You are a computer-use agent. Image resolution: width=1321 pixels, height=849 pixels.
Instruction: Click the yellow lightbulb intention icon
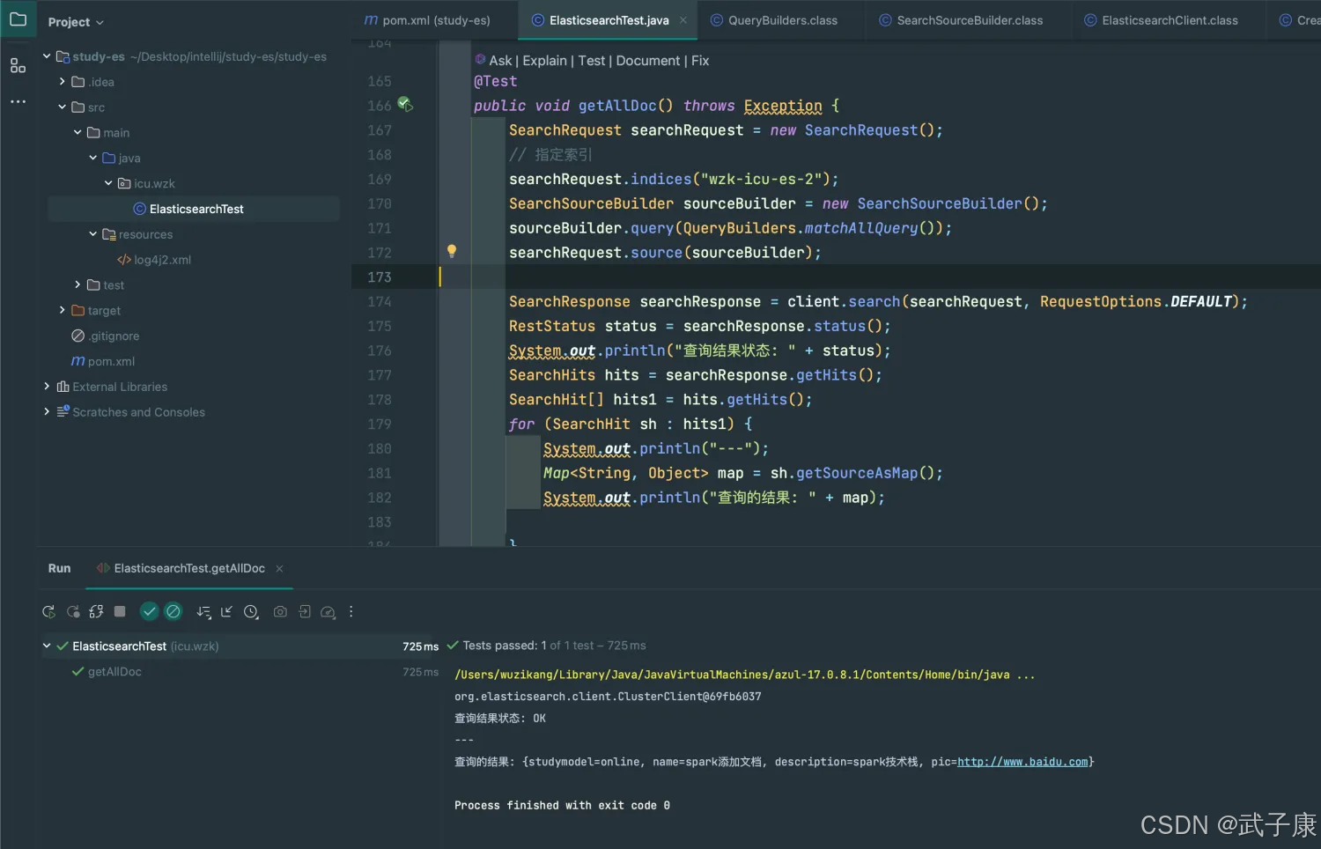[x=452, y=251]
